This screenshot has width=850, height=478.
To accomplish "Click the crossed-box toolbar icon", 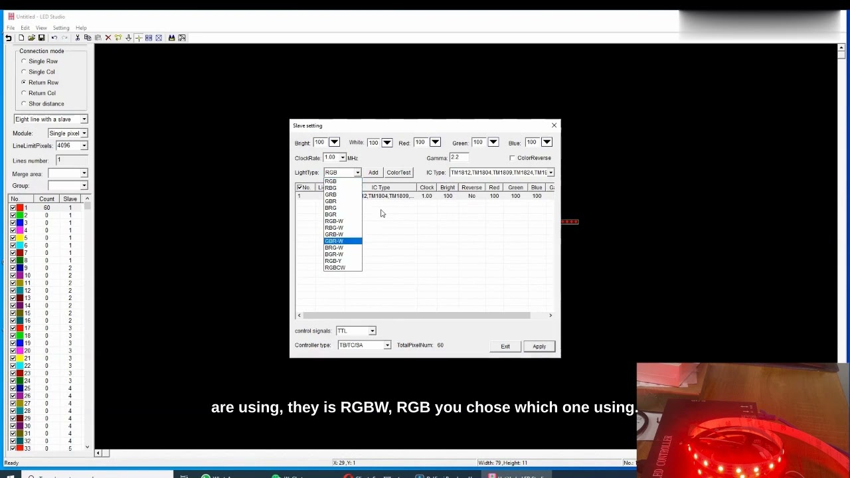I will tap(159, 38).
